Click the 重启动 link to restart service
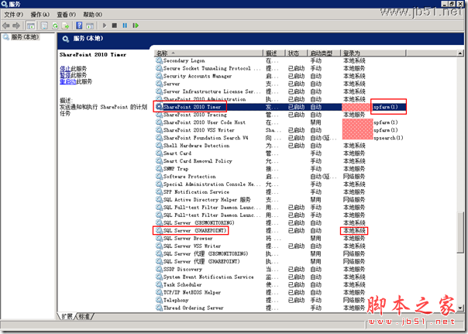The height and width of the screenshot is (334, 468). coord(67,82)
